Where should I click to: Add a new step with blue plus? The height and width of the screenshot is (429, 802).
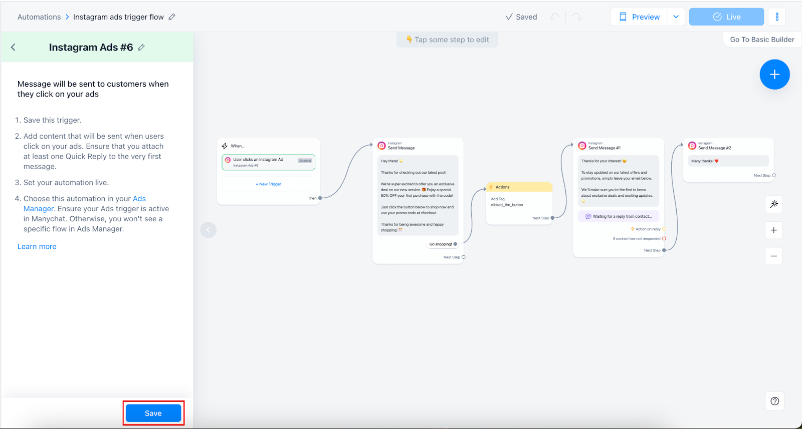point(774,75)
